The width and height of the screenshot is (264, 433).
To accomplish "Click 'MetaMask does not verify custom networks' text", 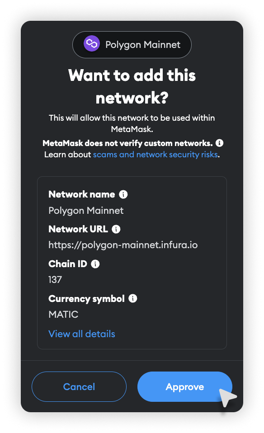I will [127, 143].
